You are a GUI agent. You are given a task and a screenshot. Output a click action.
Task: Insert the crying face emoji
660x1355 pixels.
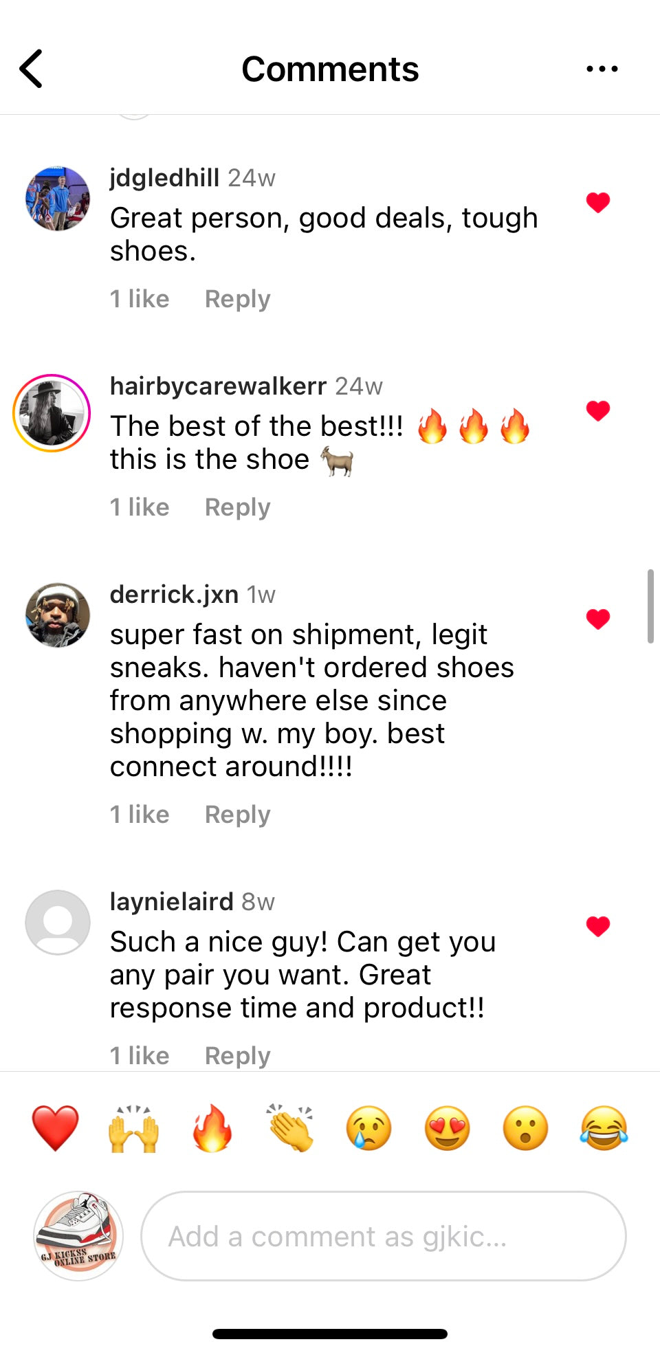(369, 1128)
